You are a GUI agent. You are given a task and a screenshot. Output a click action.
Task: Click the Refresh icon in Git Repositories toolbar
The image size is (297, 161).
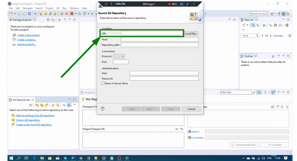click(x=53, y=105)
